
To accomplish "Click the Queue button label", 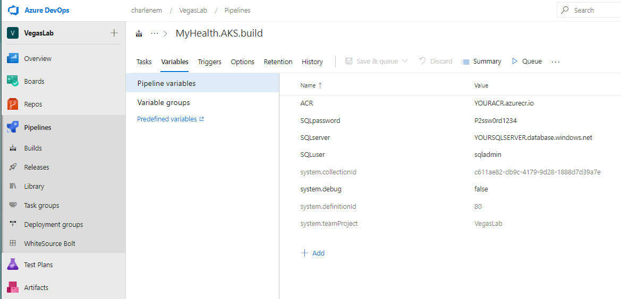I will pyautogui.click(x=532, y=61).
